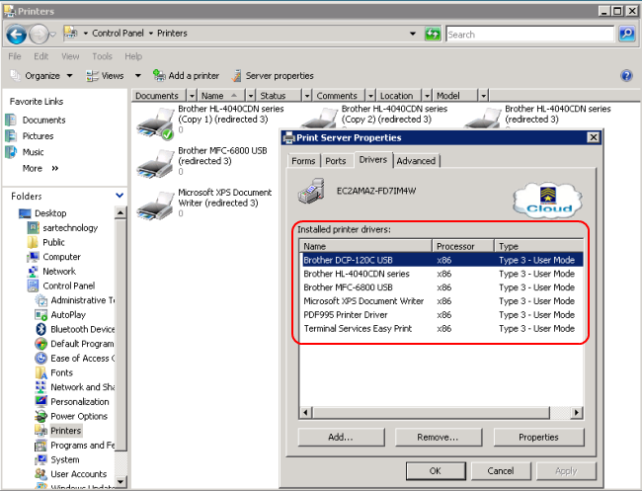Click the Search input field
This screenshot has height=491, width=642.
pyautogui.click(x=529, y=34)
